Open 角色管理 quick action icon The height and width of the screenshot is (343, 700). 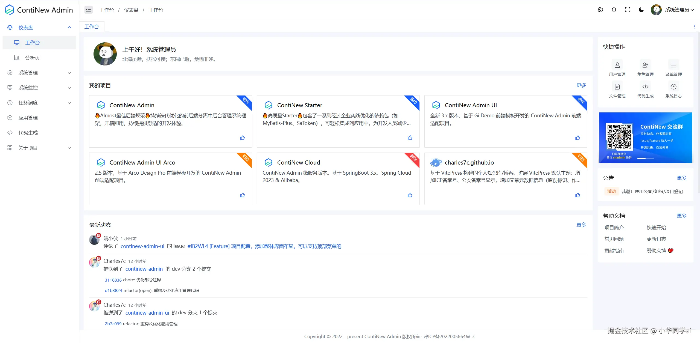point(645,65)
